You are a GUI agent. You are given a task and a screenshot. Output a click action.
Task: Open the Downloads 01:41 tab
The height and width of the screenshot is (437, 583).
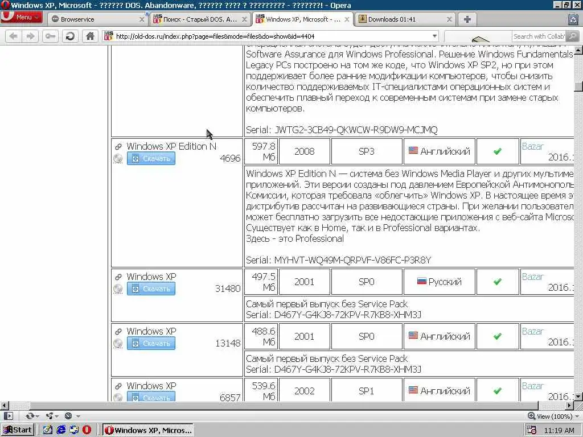coord(405,19)
